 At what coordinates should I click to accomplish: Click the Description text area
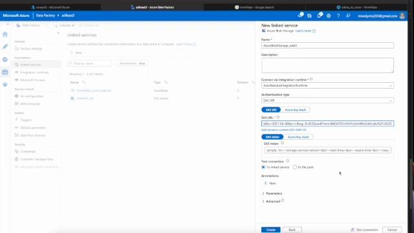pos(327,65)
